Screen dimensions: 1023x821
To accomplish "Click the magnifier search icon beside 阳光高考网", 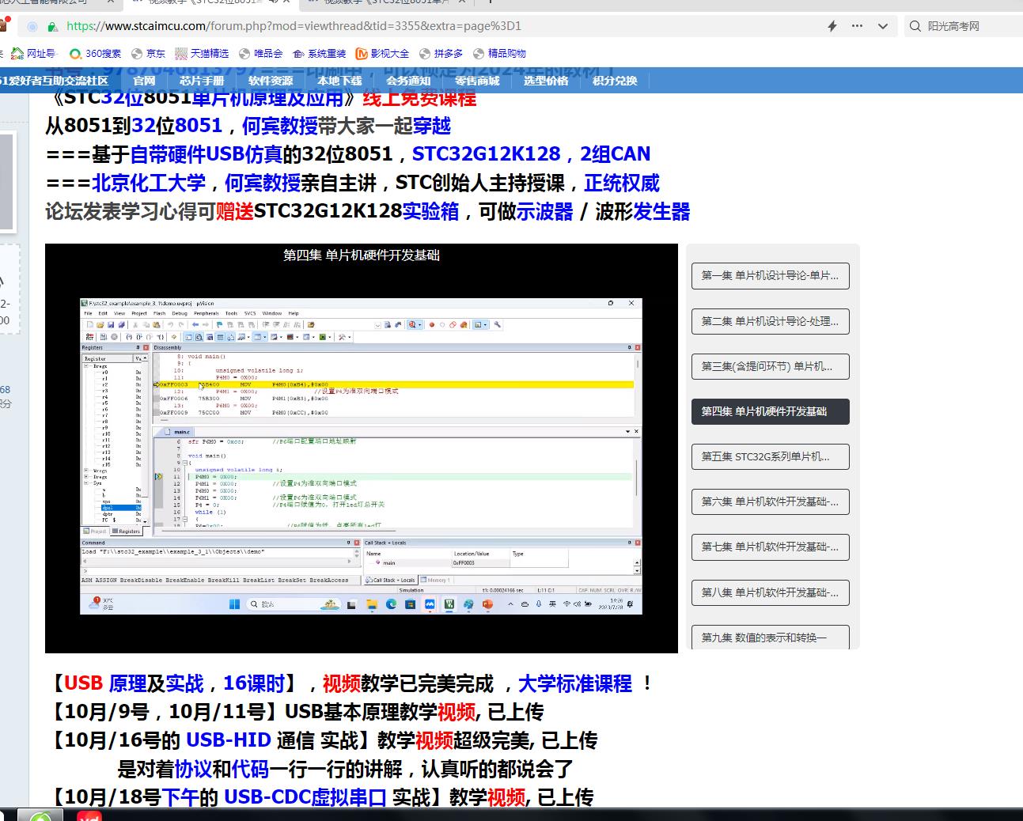I will [x=915, y=26].
